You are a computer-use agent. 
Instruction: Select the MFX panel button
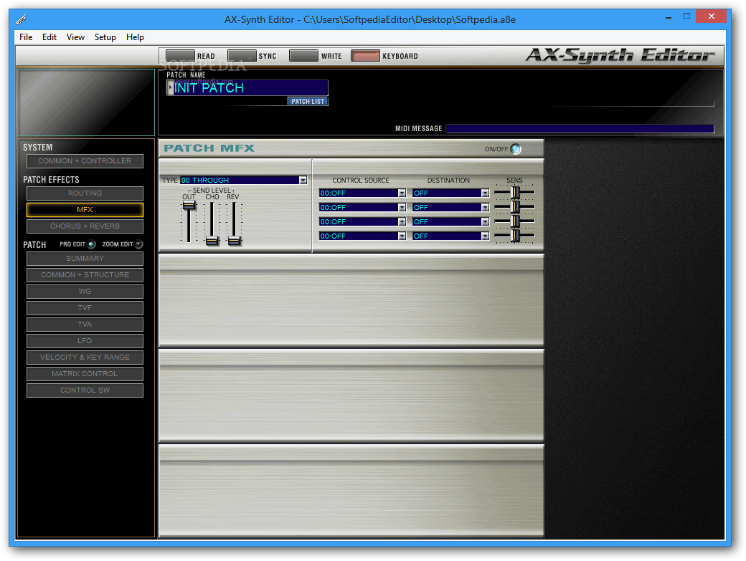[x=84, y=209]
